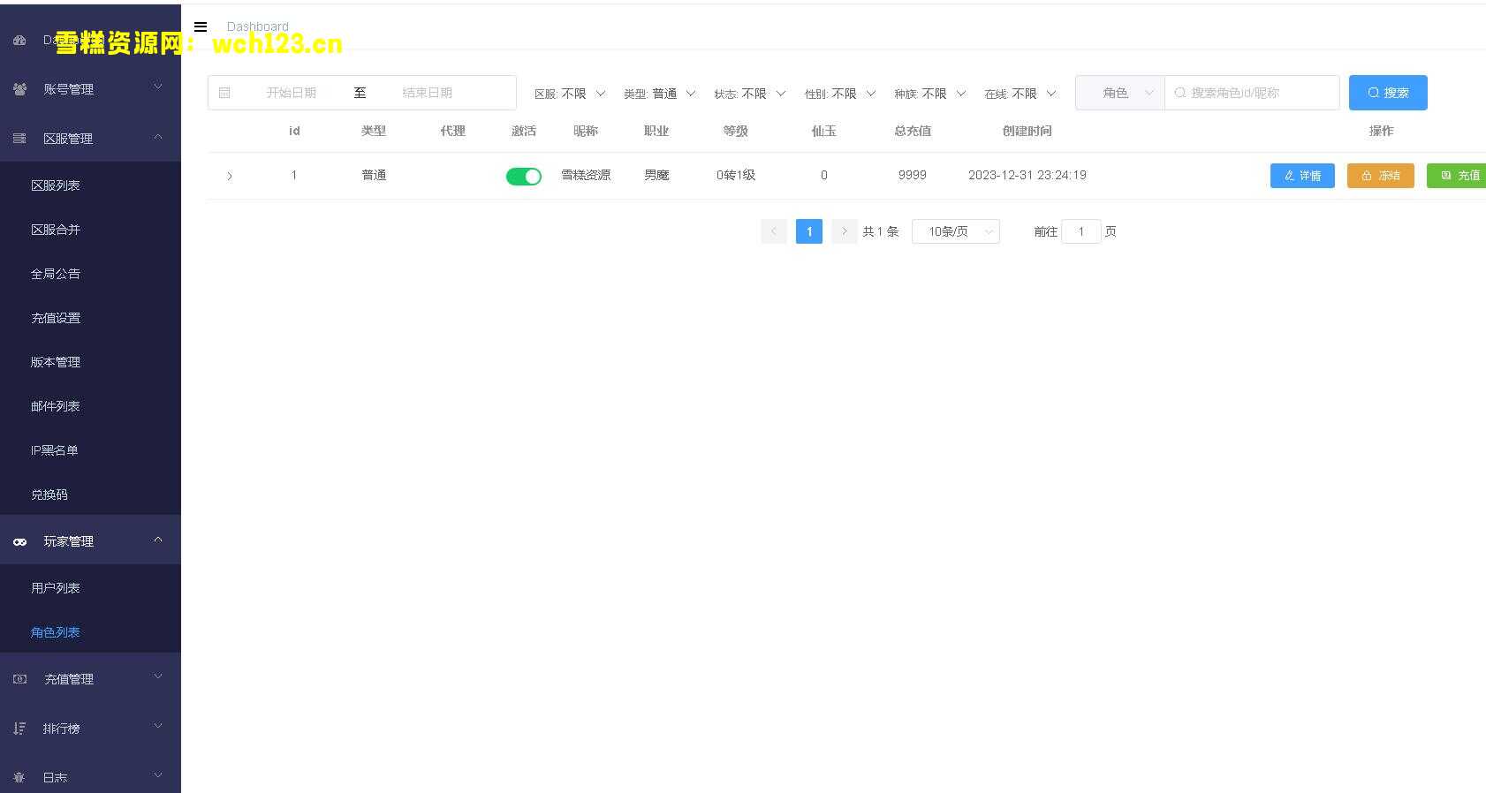Screen dimensions: 1486x793
Task: Click the 前往 page number input
Action: (1080, 231)
